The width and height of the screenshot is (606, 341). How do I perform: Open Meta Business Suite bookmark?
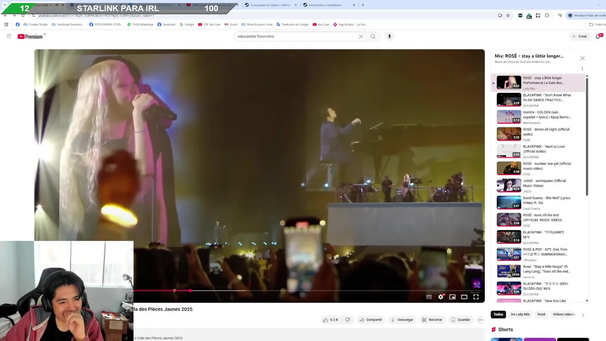click(257, 25)
